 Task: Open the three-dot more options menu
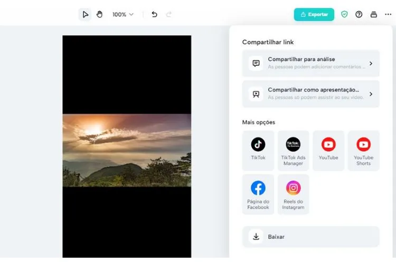(x=388, y=14)
